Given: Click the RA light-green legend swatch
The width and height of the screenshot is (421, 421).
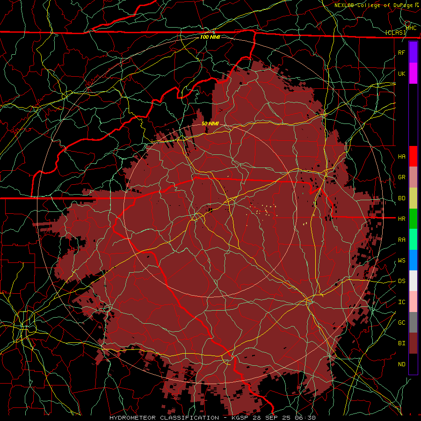Looking at the screenshot, I should click(x=413, y=240).
